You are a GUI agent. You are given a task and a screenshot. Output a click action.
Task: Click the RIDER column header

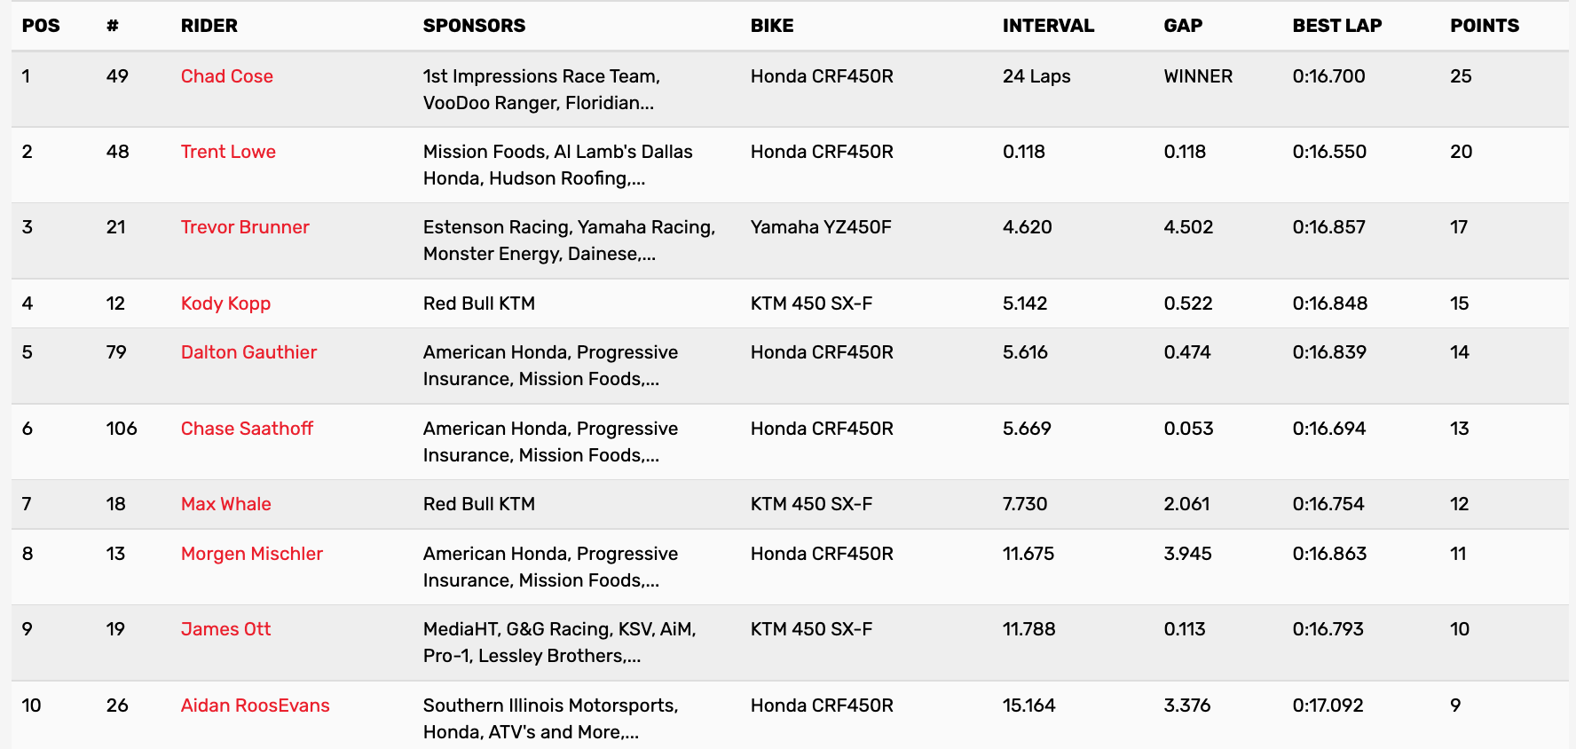pos(209,26)
